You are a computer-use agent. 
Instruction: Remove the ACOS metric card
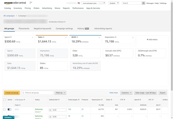[99, 37]
